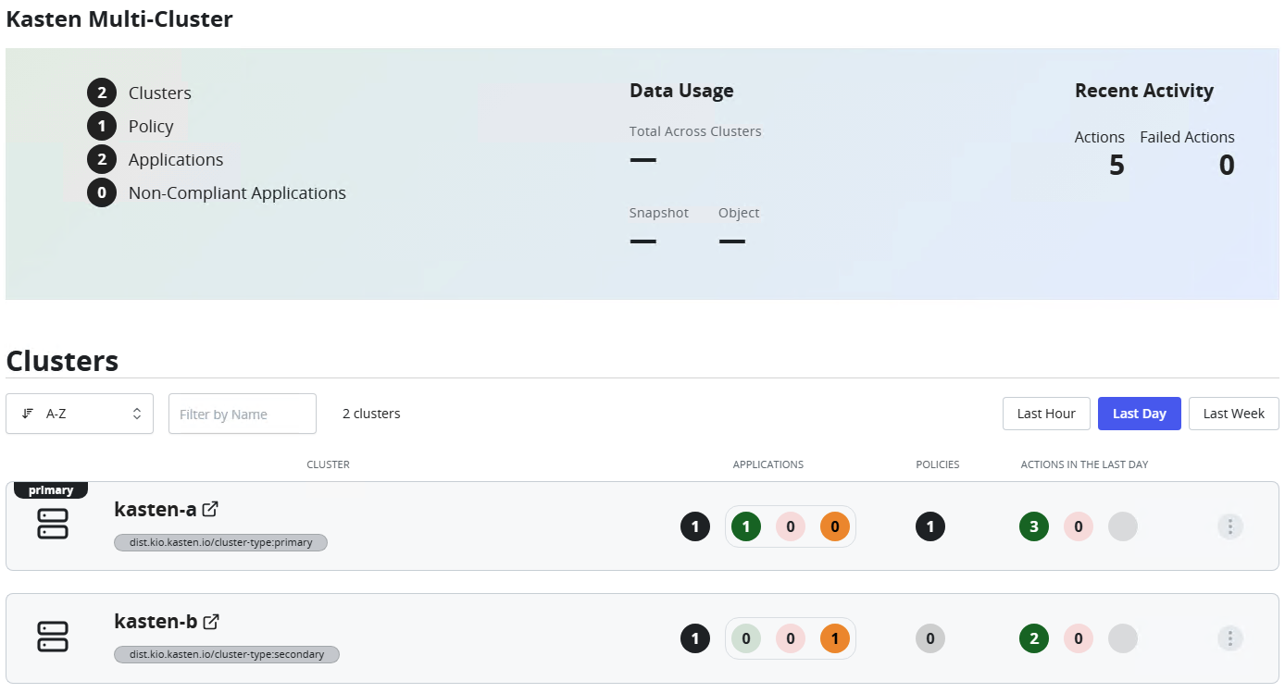Click the cluster-type:secondary label tag

coord(226,654)
